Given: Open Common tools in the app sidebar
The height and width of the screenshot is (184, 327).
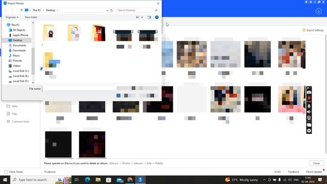Looking at the screenshot, I should tap(18, 122).
